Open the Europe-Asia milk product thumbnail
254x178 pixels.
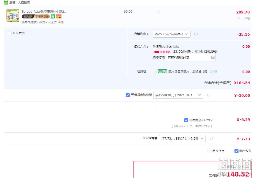click(13, 16)
